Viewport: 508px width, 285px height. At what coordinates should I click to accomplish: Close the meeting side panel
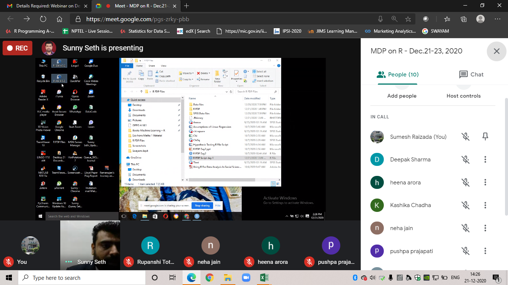496,51
